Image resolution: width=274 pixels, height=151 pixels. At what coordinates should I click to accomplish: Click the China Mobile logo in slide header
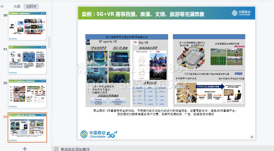[x=241, y=13]
